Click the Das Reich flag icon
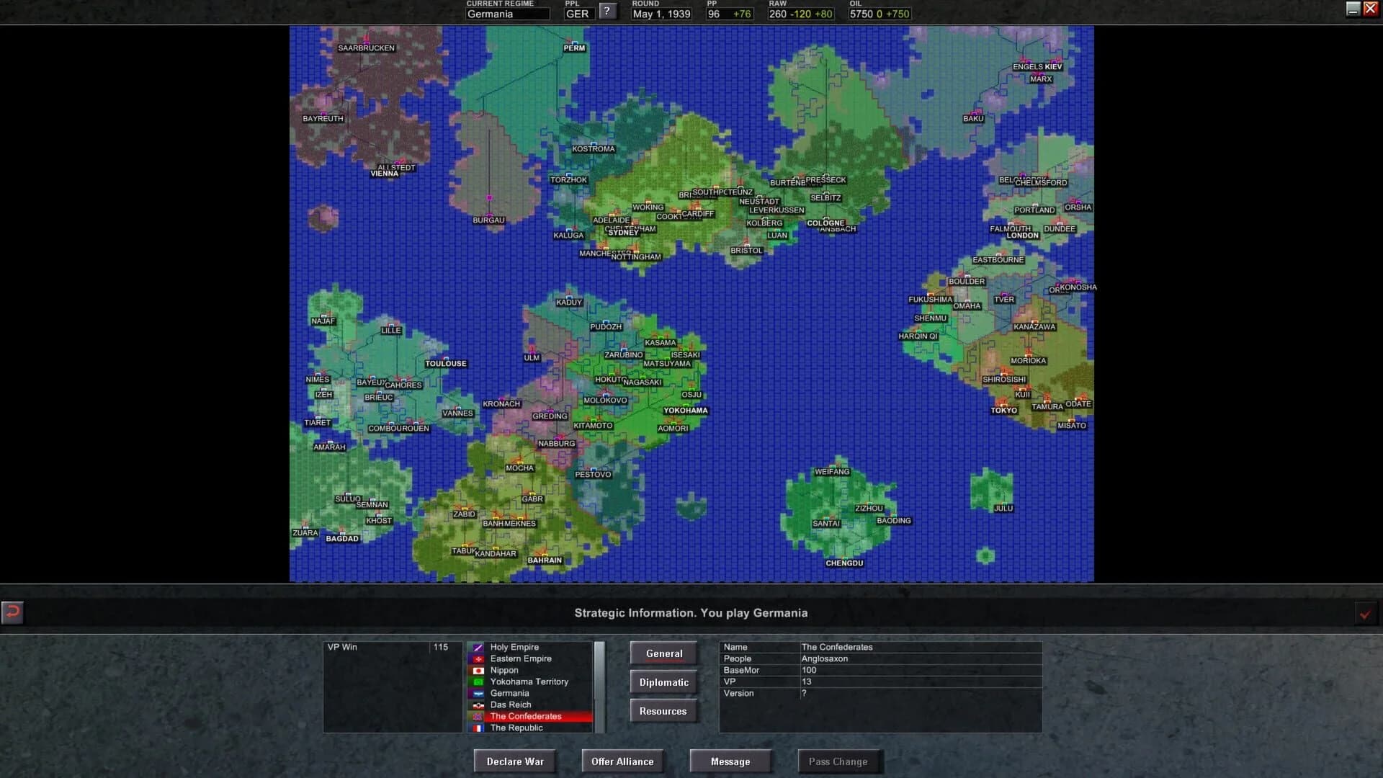1383x778 pixels. 478,705
